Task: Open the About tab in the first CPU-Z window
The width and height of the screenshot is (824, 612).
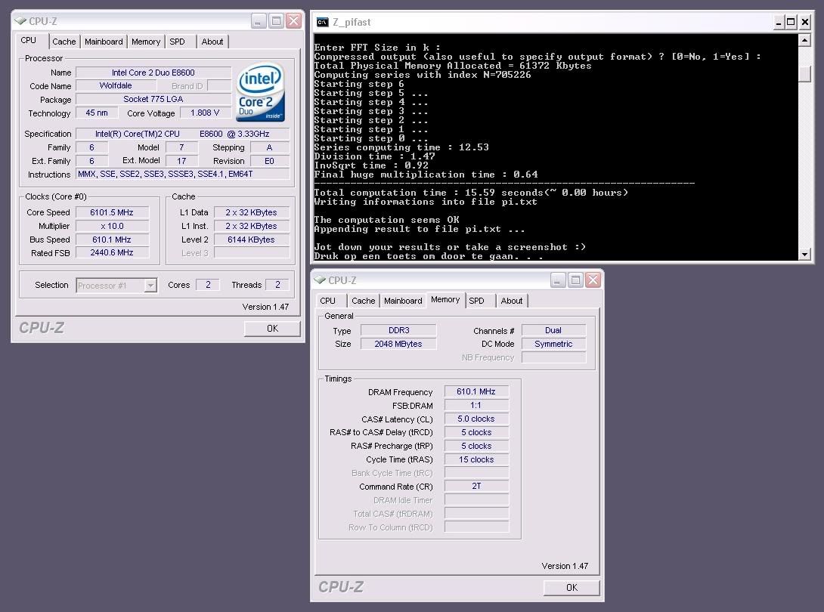Action: (x=212, y=42)
